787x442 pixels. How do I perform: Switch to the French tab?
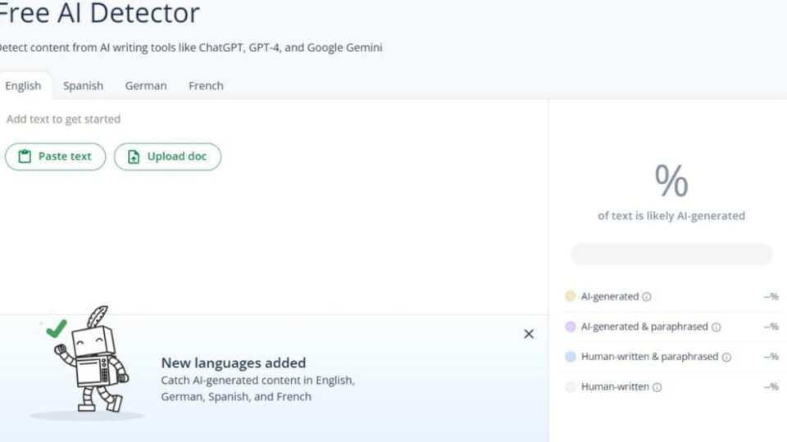pos(206,86)
